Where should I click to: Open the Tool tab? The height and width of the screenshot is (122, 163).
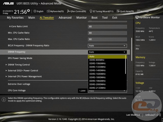point(105,18)
